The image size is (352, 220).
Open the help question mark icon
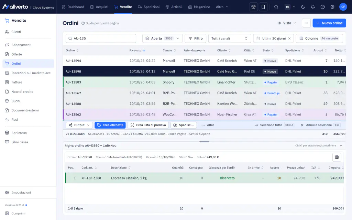322,7
